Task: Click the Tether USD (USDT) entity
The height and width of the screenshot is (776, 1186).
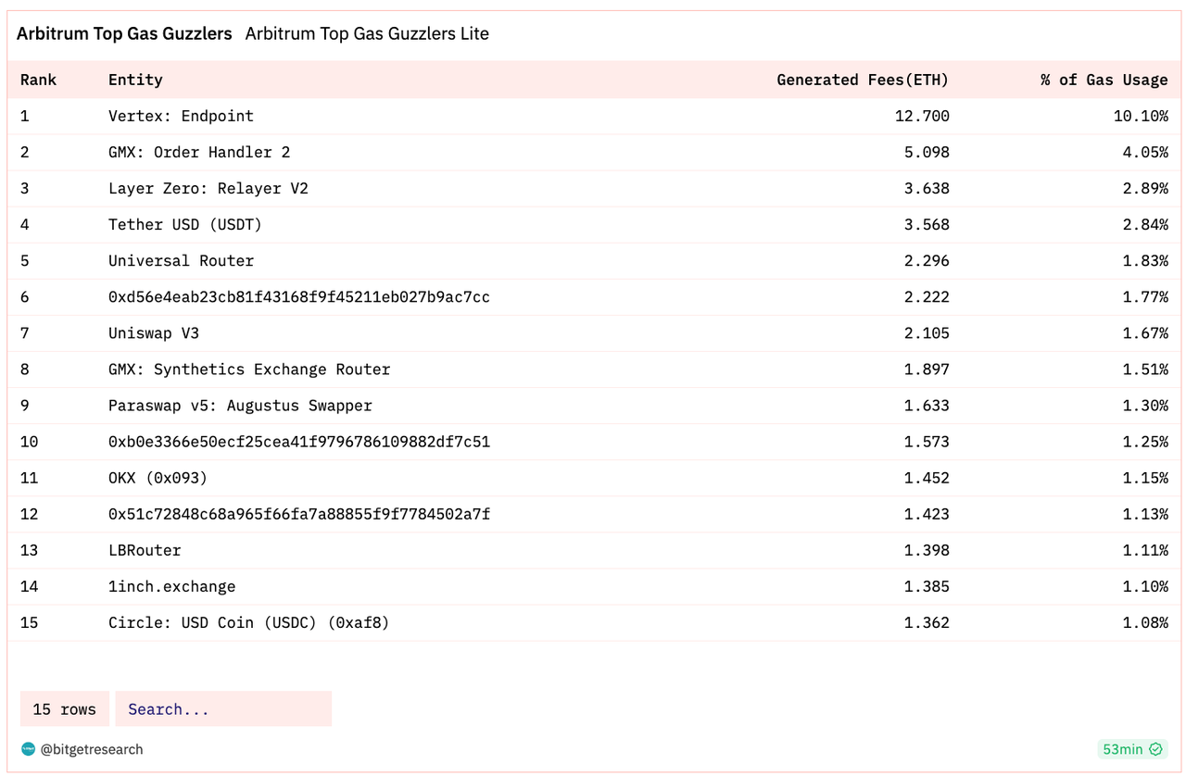Action: tap(185, 224)
